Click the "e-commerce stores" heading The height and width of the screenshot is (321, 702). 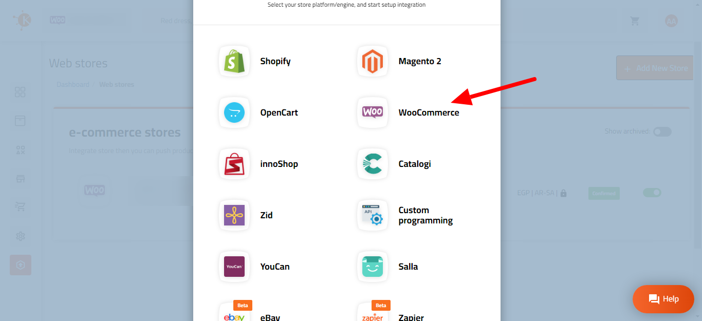coord(125,133)
